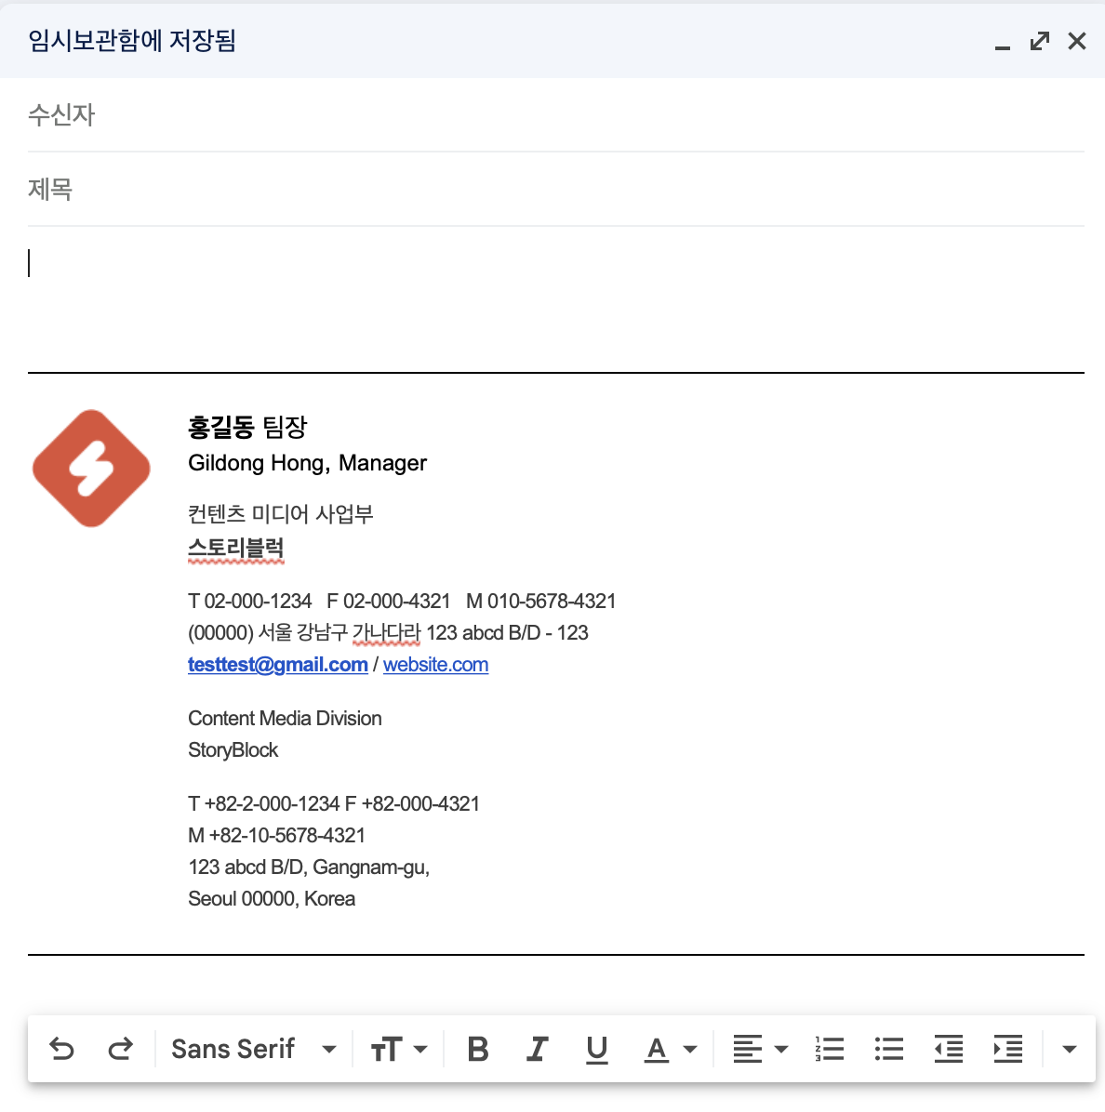Open the website.com link
This screenshot has width=1105, height=1112.
coord(435,665)
